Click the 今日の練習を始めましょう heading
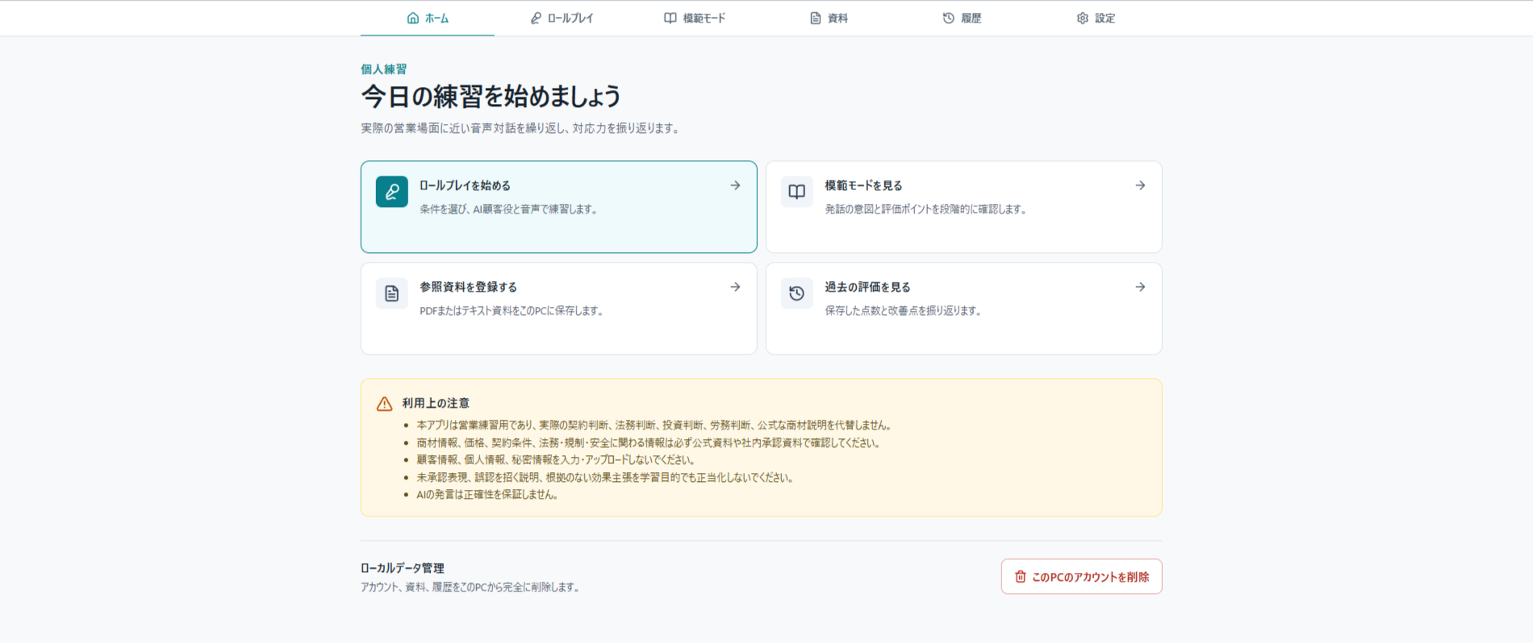This screenshot has height=643, width=1533. [491, 97]
